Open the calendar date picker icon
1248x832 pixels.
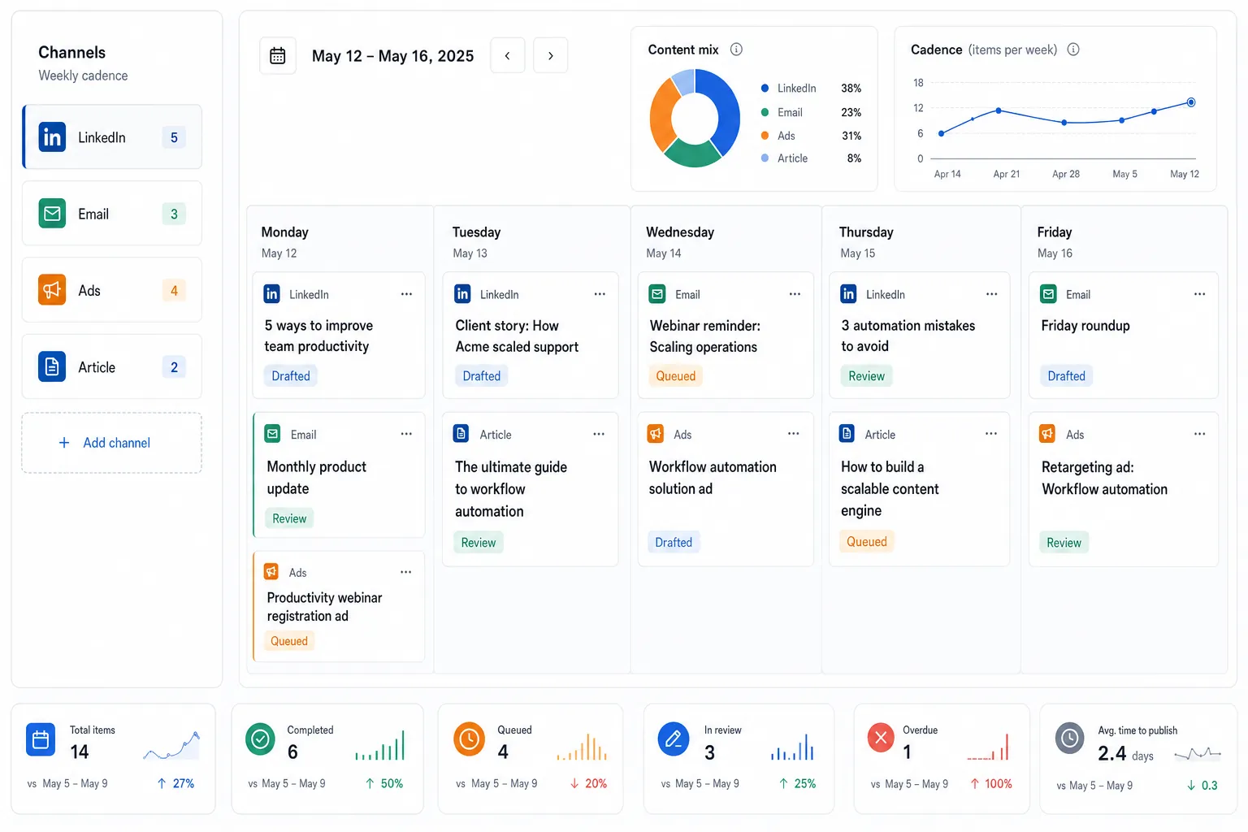[x=278, y=56]
